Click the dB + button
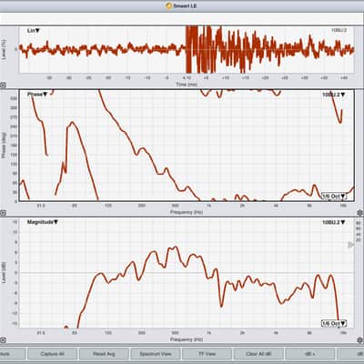The width and height of the screenshot is (364, 364). point(310,354)
